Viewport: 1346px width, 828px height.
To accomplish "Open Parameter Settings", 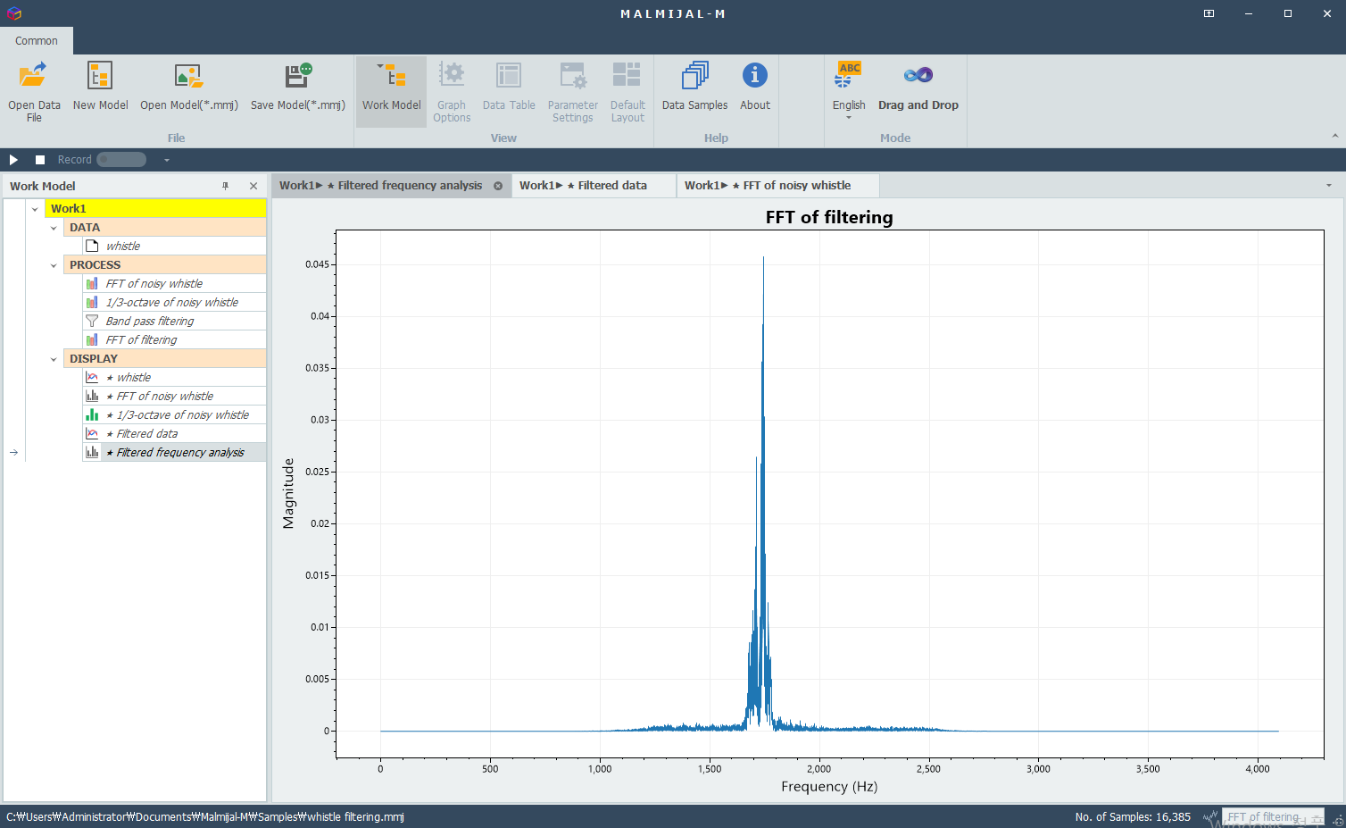I will coord(572,91).
